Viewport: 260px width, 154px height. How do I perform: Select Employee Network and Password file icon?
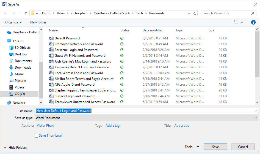coord(51,44)
